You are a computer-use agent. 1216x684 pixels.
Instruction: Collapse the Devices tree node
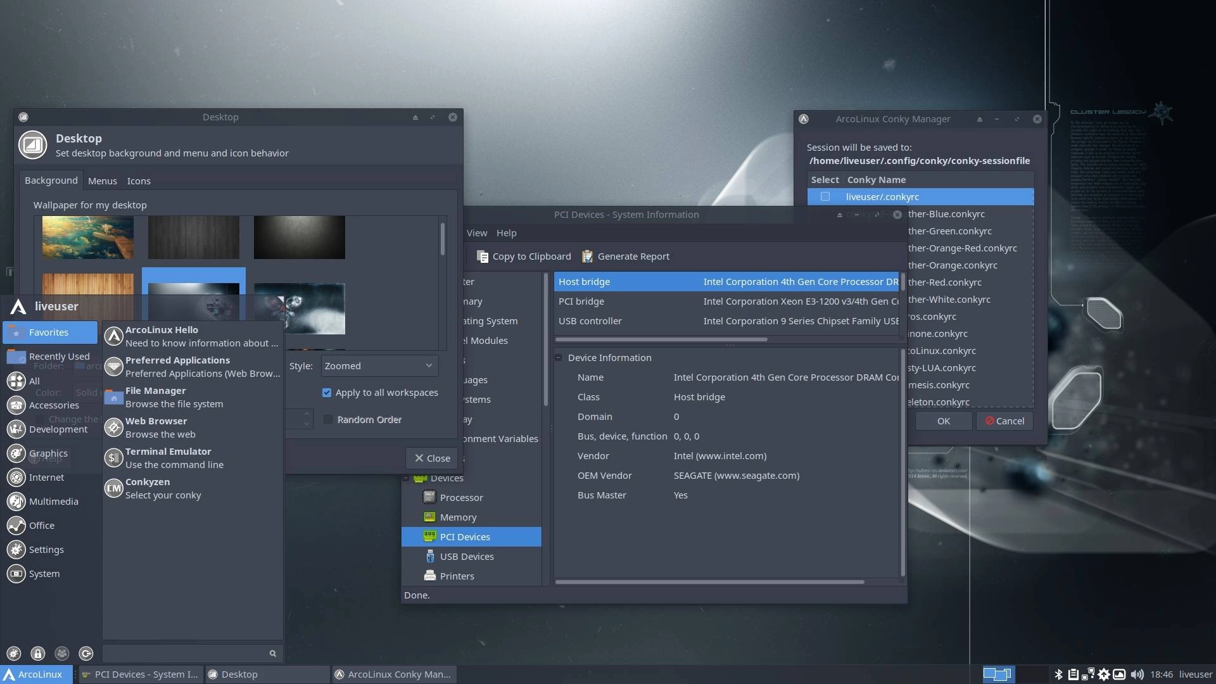pyautogui.click(x=406, y=479)
